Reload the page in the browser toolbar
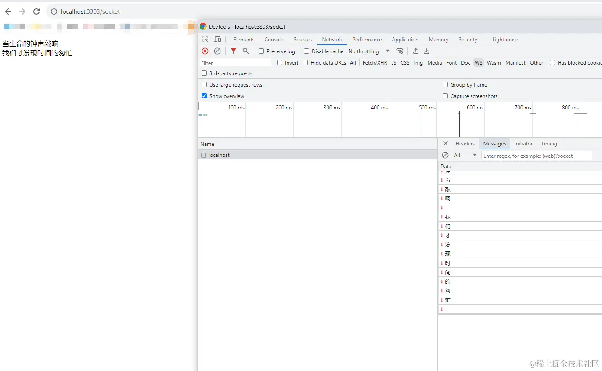Screen dimensions: 602x371 [36, 11]
